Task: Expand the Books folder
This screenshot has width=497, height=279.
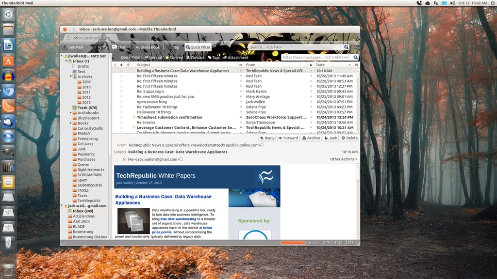Action: [71, 123]
